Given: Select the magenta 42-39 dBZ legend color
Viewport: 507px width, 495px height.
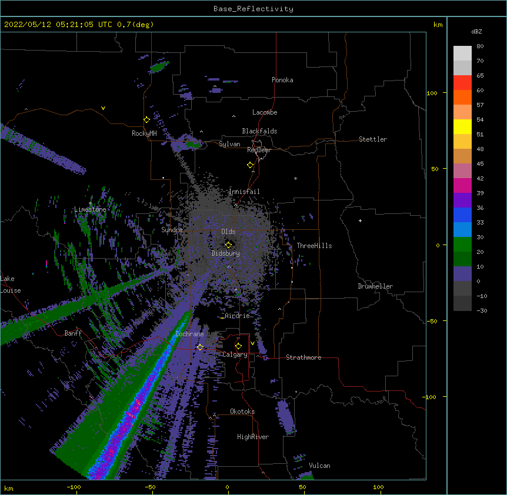Looking at the screenshot, I should point(462,185).
